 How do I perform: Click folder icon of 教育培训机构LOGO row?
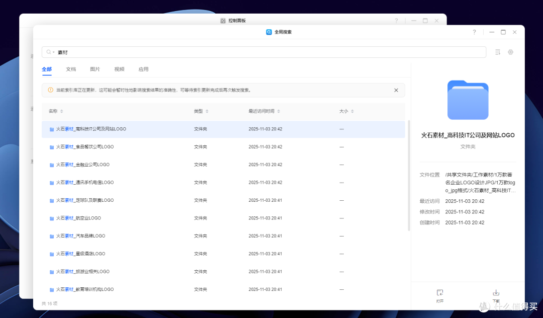click(x=52, y=290)
